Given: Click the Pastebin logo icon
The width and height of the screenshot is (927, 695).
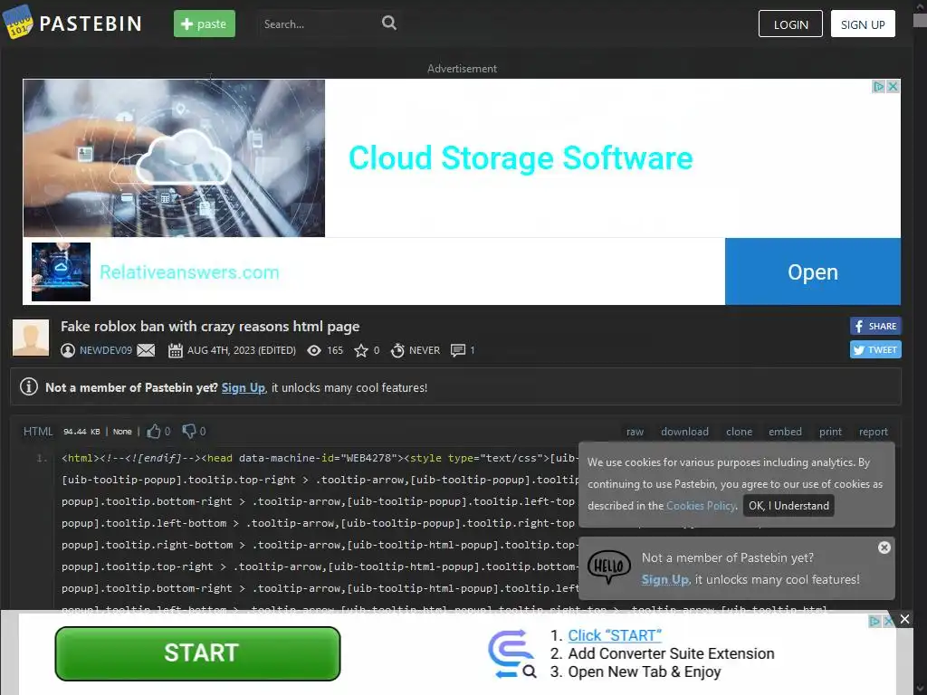Looking at the screenshot, I should tap(18, 22).
